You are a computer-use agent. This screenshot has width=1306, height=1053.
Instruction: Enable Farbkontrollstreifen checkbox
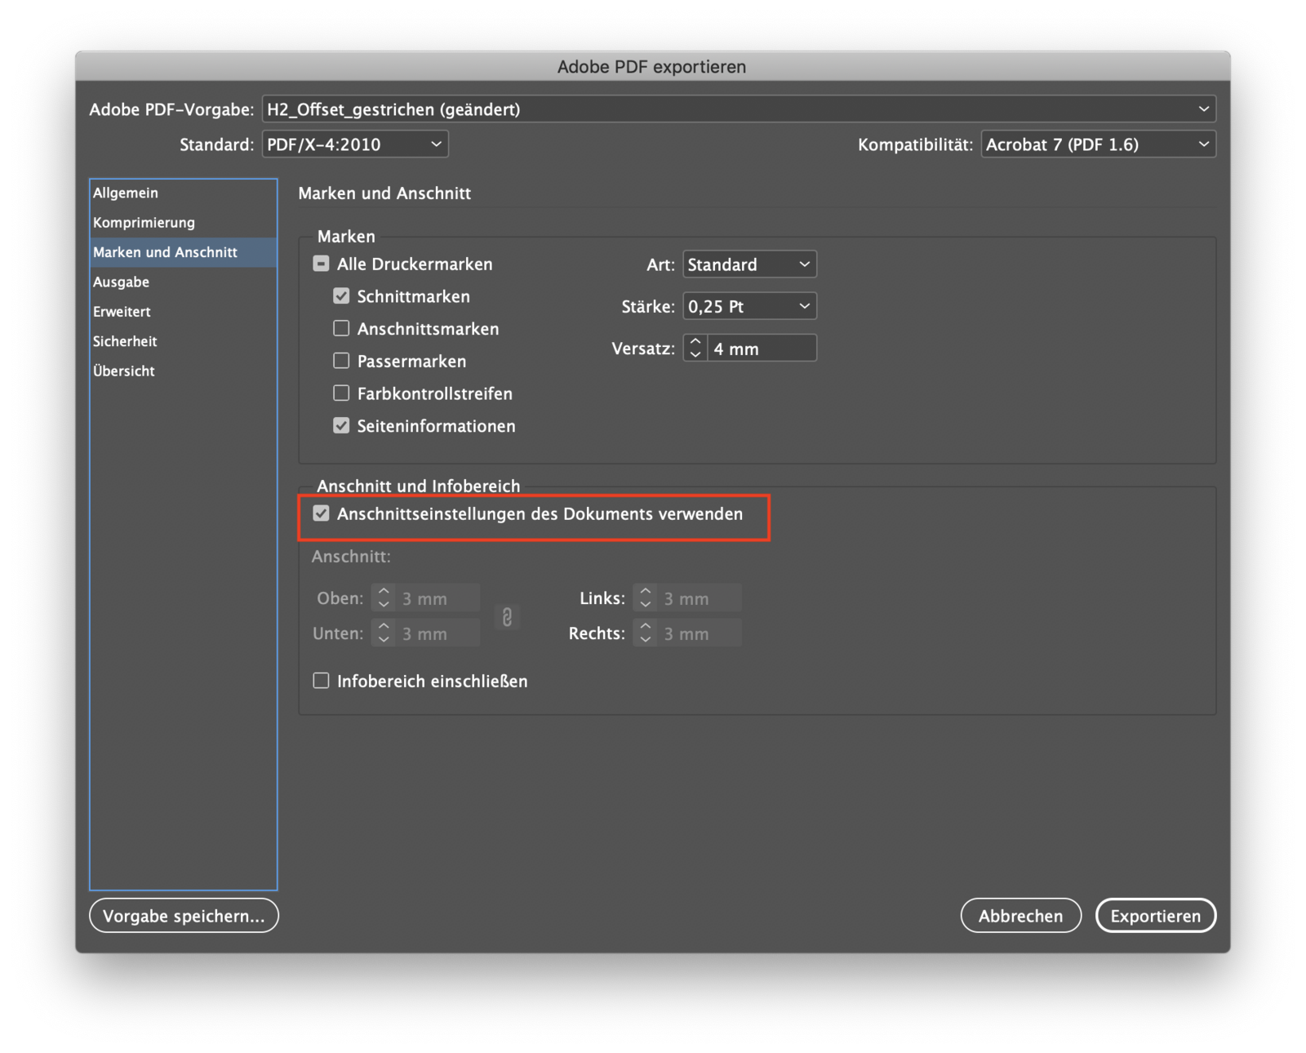(x=341, y=393)
